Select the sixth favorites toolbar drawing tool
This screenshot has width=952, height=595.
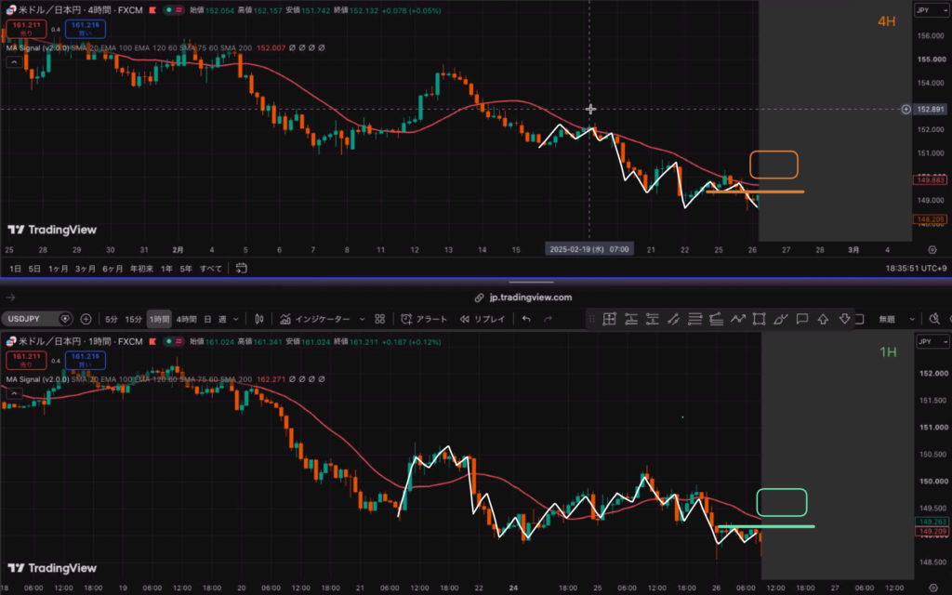pyautogui.click(x=717, y=319)
